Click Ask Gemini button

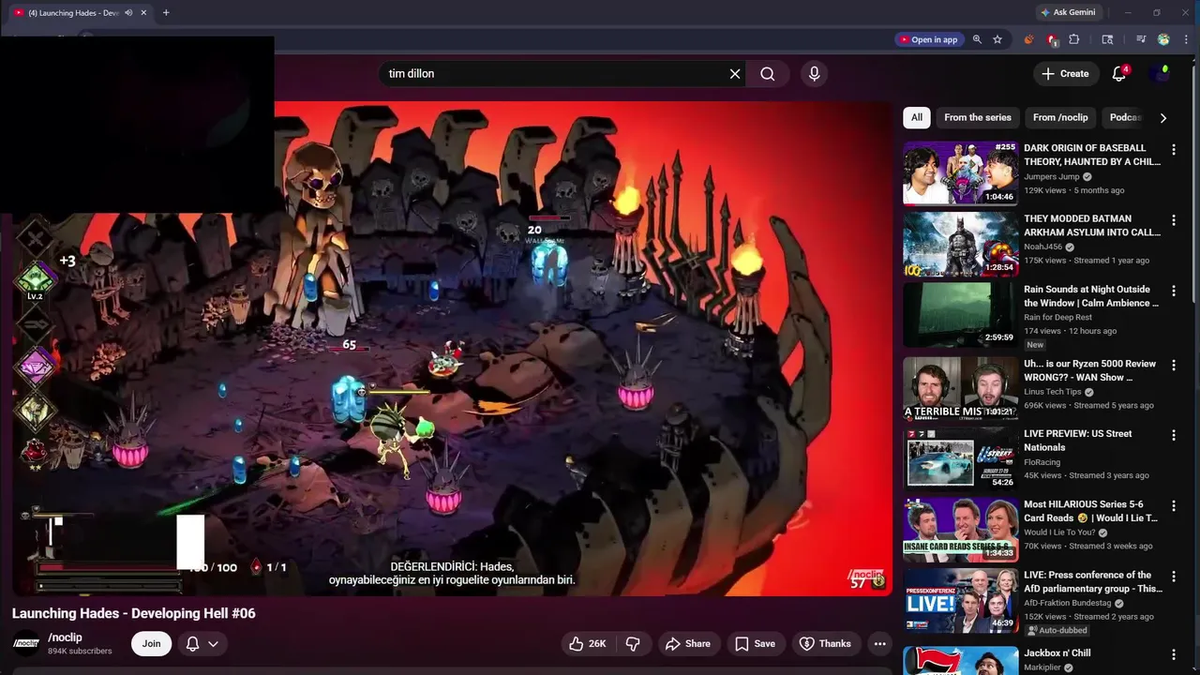1068,13
